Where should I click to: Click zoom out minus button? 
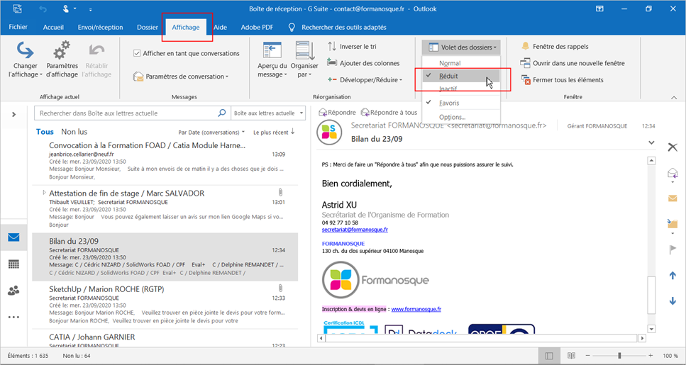(587, 356)
